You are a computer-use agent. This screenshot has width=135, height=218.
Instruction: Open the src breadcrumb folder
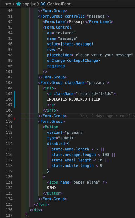tap(8, 4)
